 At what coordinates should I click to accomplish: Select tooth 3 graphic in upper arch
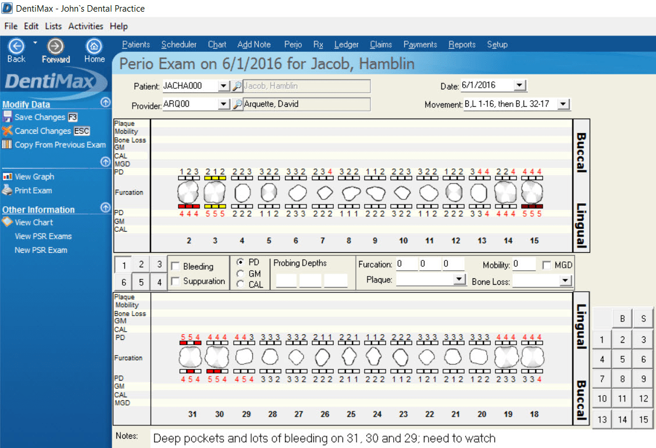[x=215, y=193]
